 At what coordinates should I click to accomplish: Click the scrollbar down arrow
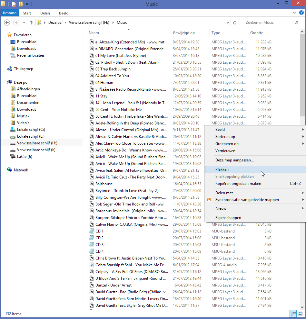302,307
